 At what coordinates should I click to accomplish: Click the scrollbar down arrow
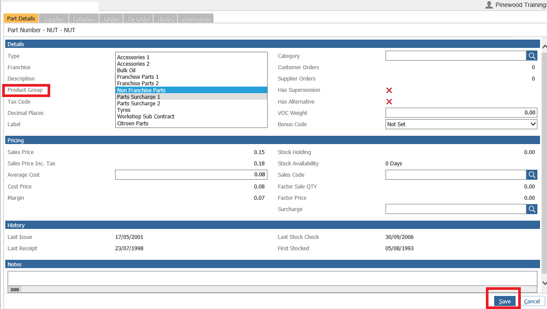544,282
